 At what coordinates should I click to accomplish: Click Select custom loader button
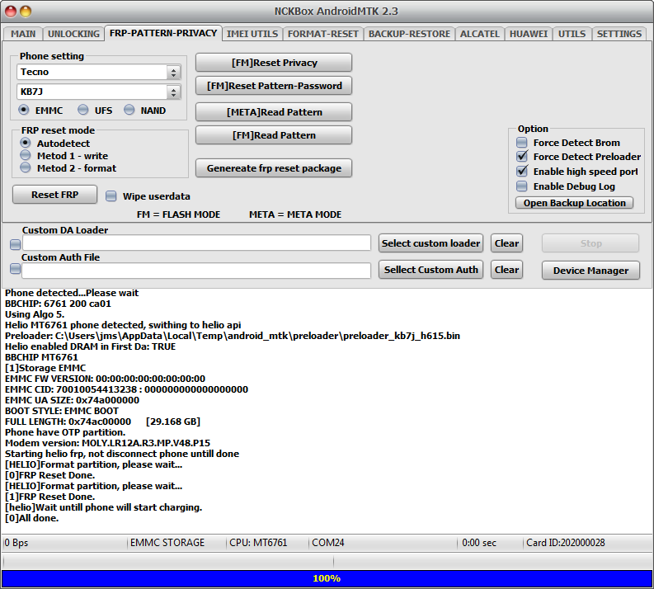point(431,243)
